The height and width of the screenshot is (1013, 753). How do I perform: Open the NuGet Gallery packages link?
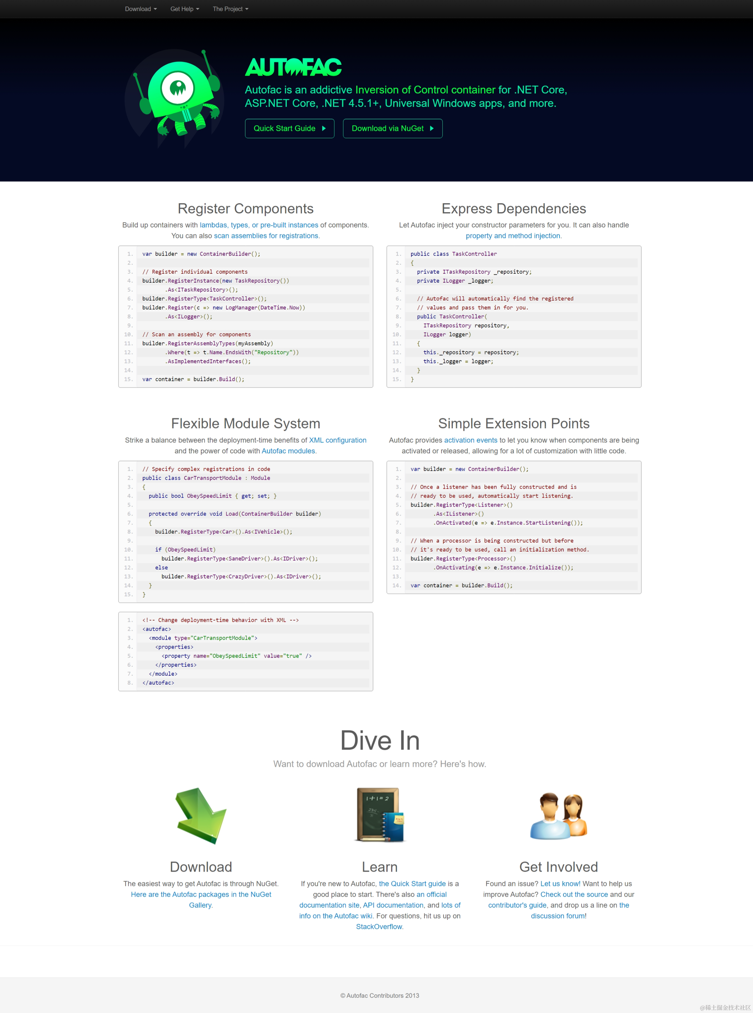click(201, 894)
